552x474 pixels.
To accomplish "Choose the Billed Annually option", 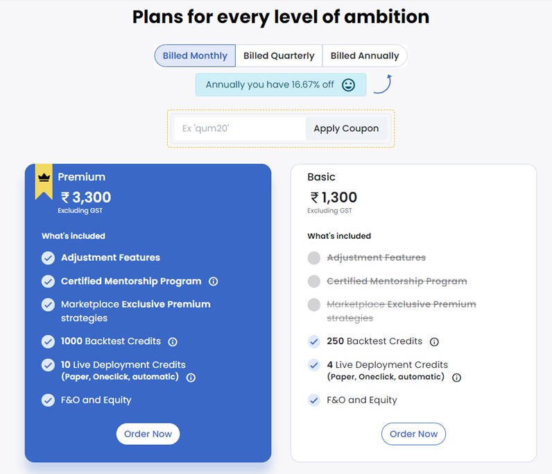I will (x=365, y=56).
